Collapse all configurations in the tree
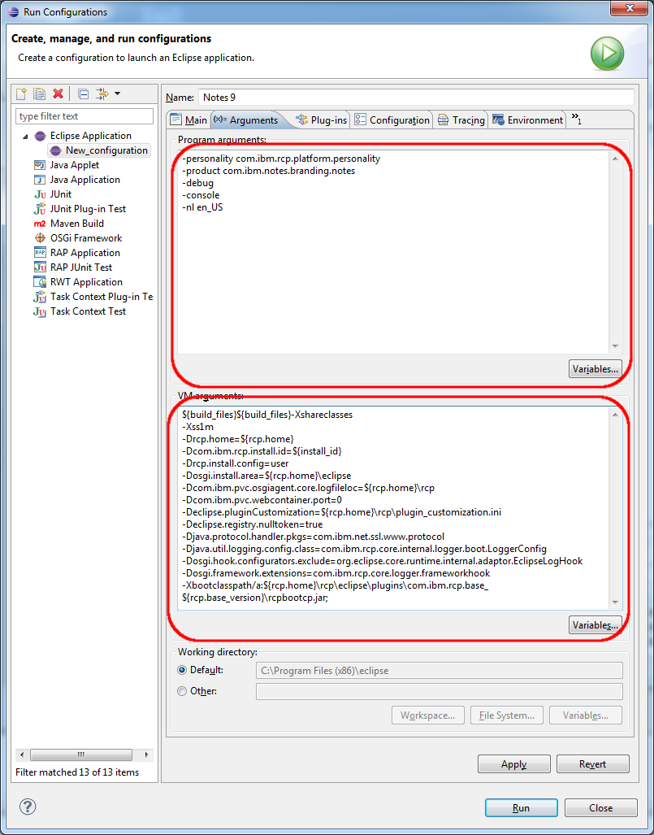This screenshot has height=835, width=654. point(83,94)
